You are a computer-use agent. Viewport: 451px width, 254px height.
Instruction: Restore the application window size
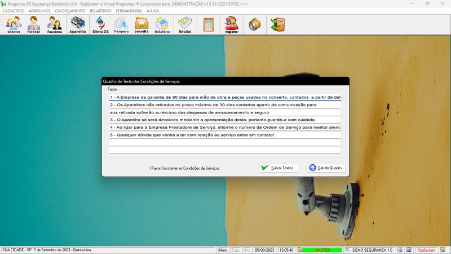(x=427, y=4)
